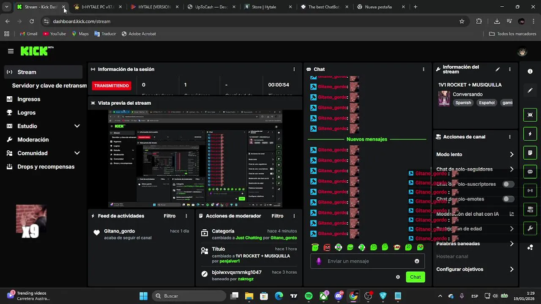Image resolution: width=541 pixels, height=304 pixels.
Task: Toggle the broadcast signal widget icon in right sidebar
Action: click(530, 190)
